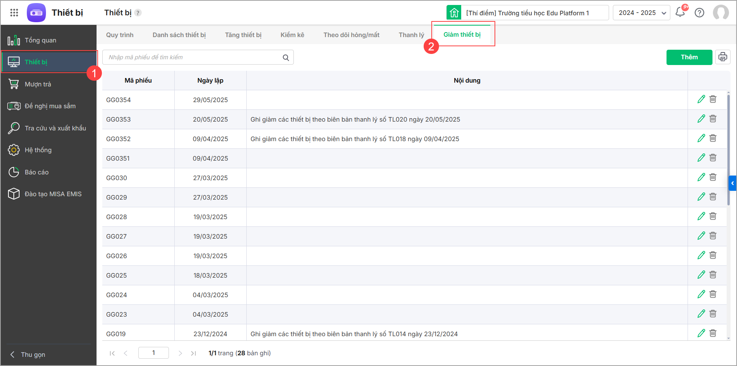This screenshot has height=366, width=737.
Task: Expand the blue side panel arrow
Action: pos(732,183)
